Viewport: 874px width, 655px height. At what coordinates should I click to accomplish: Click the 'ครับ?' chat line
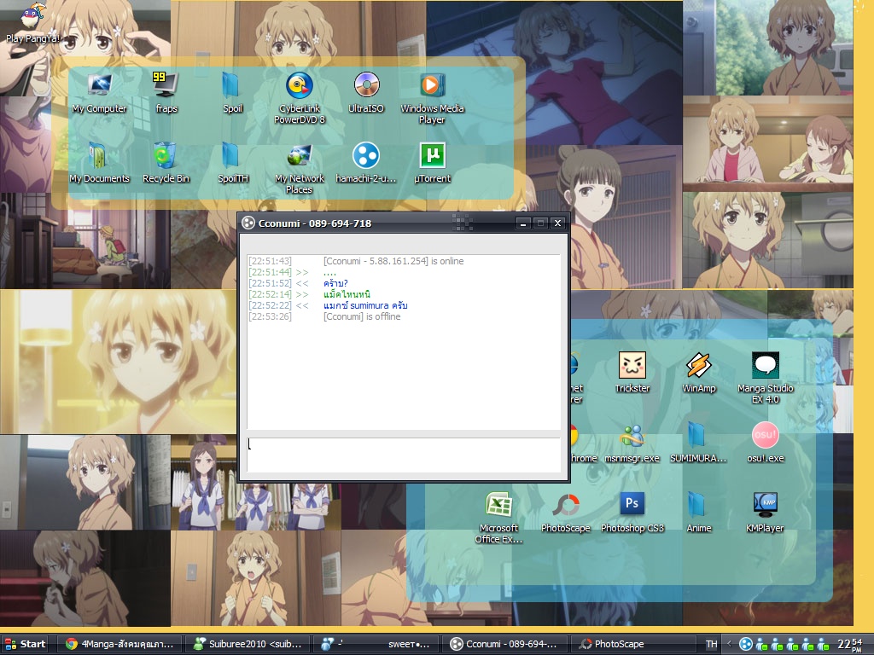(x=335, y=283)
